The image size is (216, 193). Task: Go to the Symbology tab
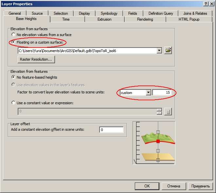click(x=109, y=13)
